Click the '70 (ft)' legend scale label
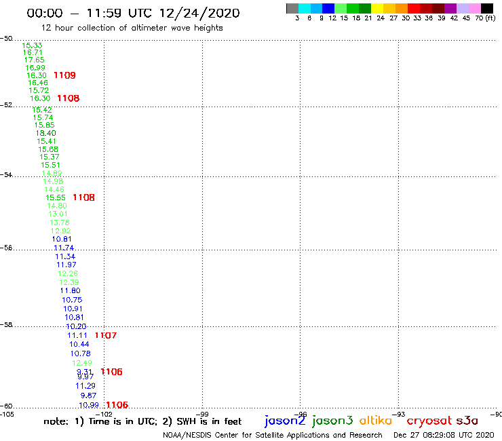 [485, 18]
